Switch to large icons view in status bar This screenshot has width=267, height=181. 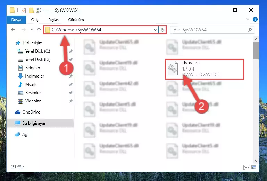254,167
